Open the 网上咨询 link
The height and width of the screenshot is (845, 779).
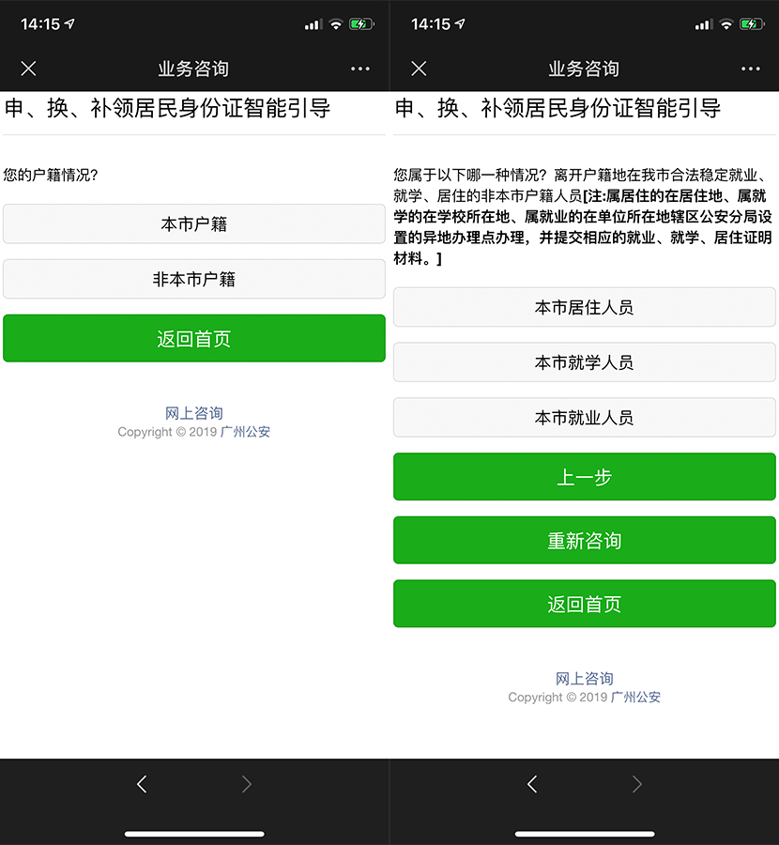point(193,413)
